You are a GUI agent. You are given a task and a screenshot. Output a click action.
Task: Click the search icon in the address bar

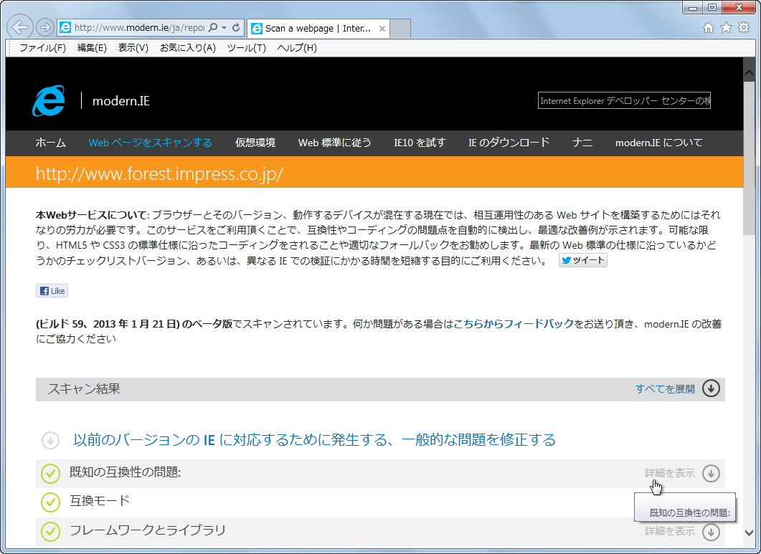point(214,27)
